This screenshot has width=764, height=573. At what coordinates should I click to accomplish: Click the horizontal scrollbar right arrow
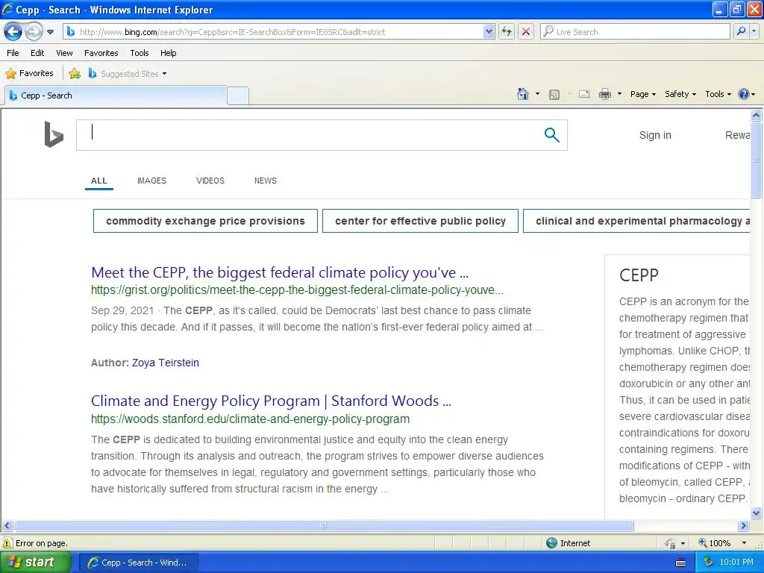[x=744, y=526]
